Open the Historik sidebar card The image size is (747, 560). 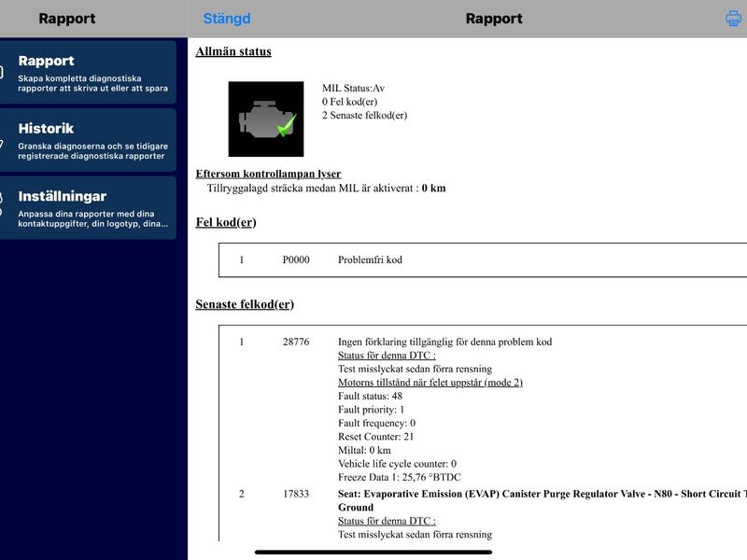click(88, 140)
